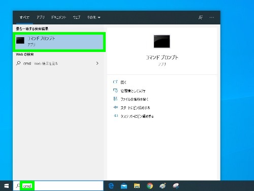Open File Explorer from the taskbar
This screenshot has height=191, width=254.
click(x=137, y=186)
